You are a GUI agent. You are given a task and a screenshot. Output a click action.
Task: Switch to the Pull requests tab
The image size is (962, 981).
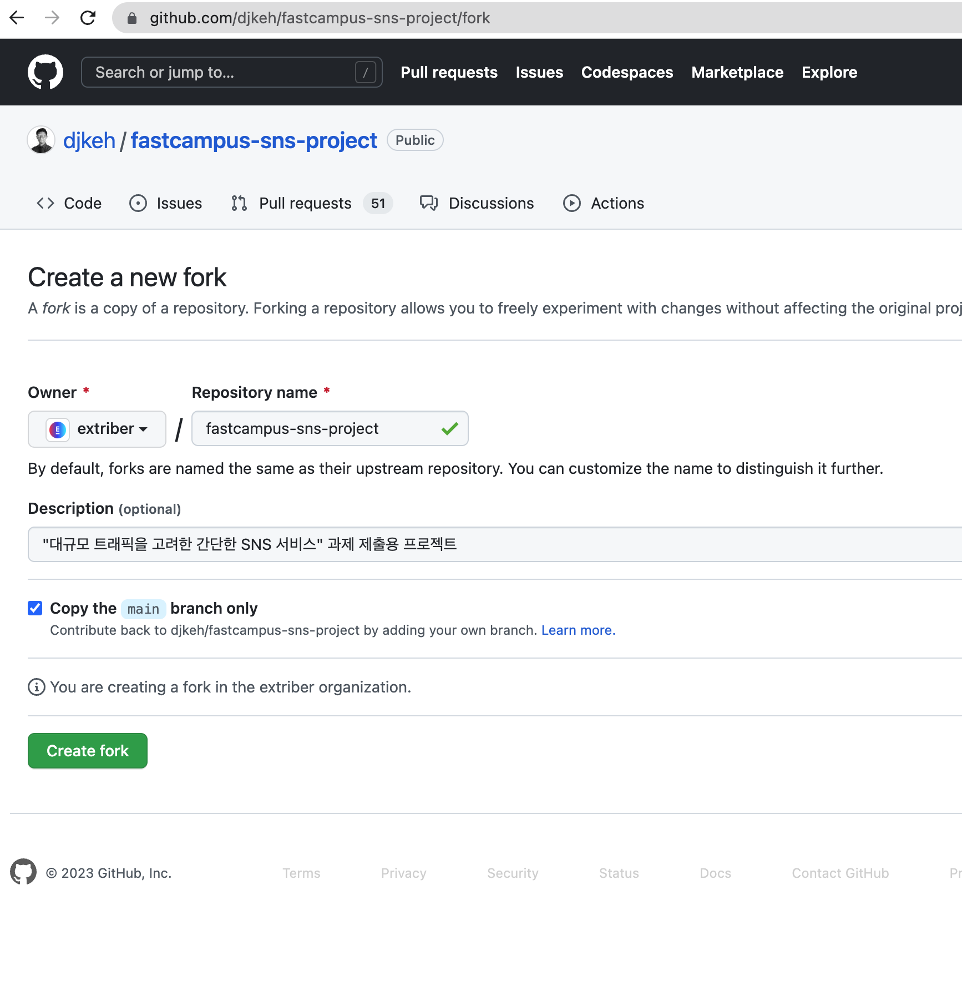(305, 203)
